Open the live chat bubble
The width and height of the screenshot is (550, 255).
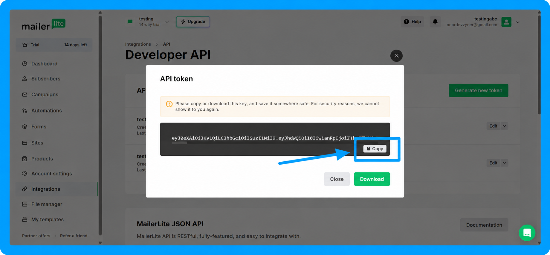(x=527, y=233)
